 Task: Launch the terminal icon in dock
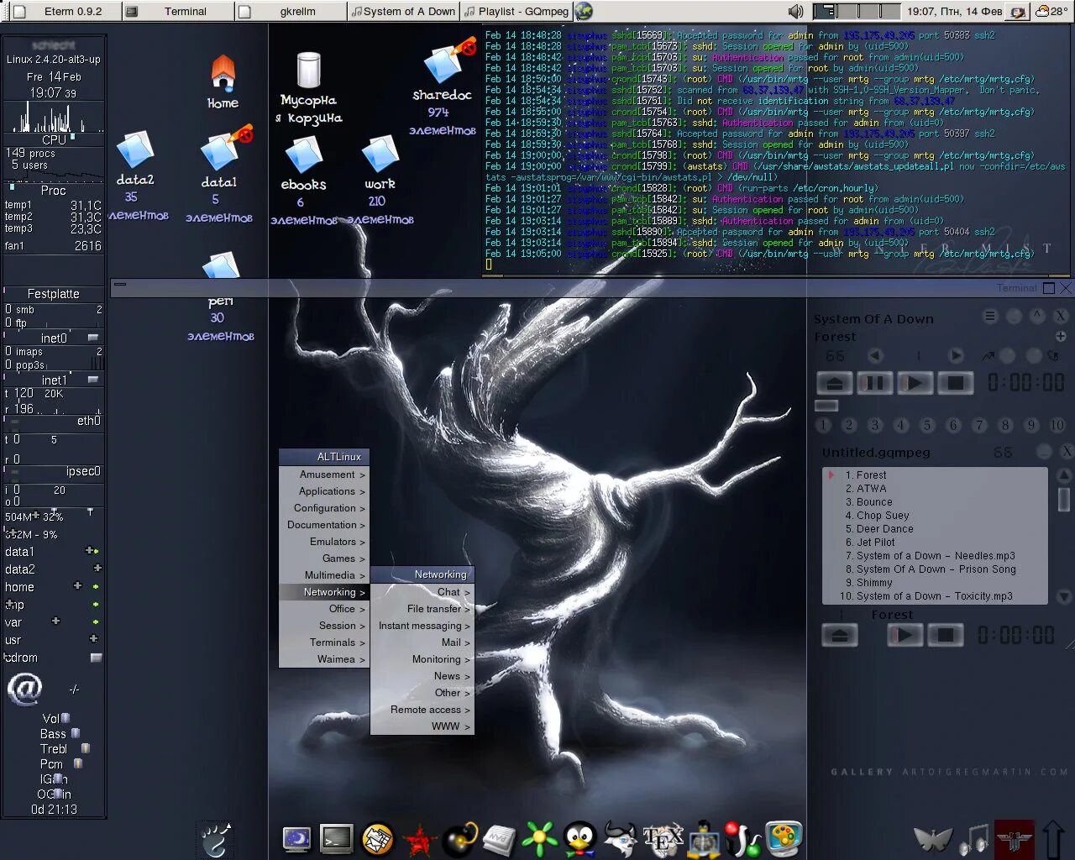click(337, 838)
